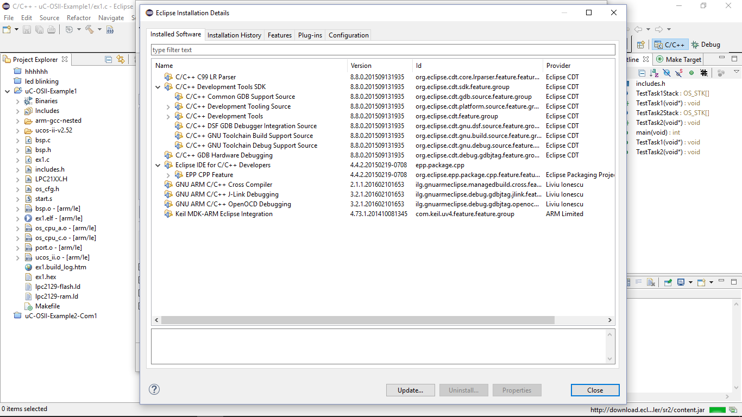Open the Refactor menu
The height and width of the screenshot is (417, 742).
click(x=79, y=18)
